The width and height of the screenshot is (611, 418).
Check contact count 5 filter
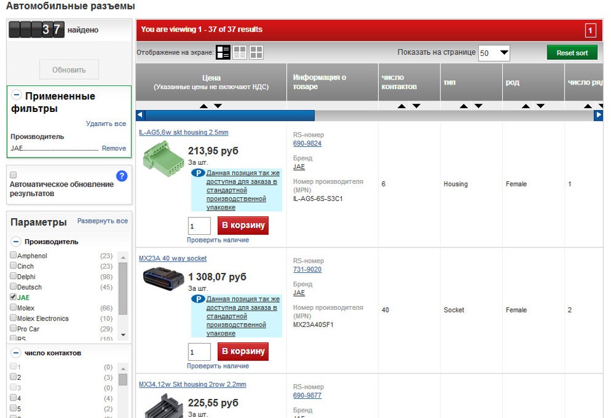[13, 408]
